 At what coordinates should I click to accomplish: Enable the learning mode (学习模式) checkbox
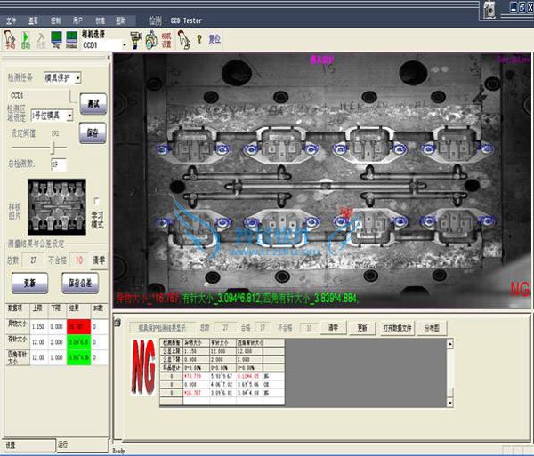point(96,202)
